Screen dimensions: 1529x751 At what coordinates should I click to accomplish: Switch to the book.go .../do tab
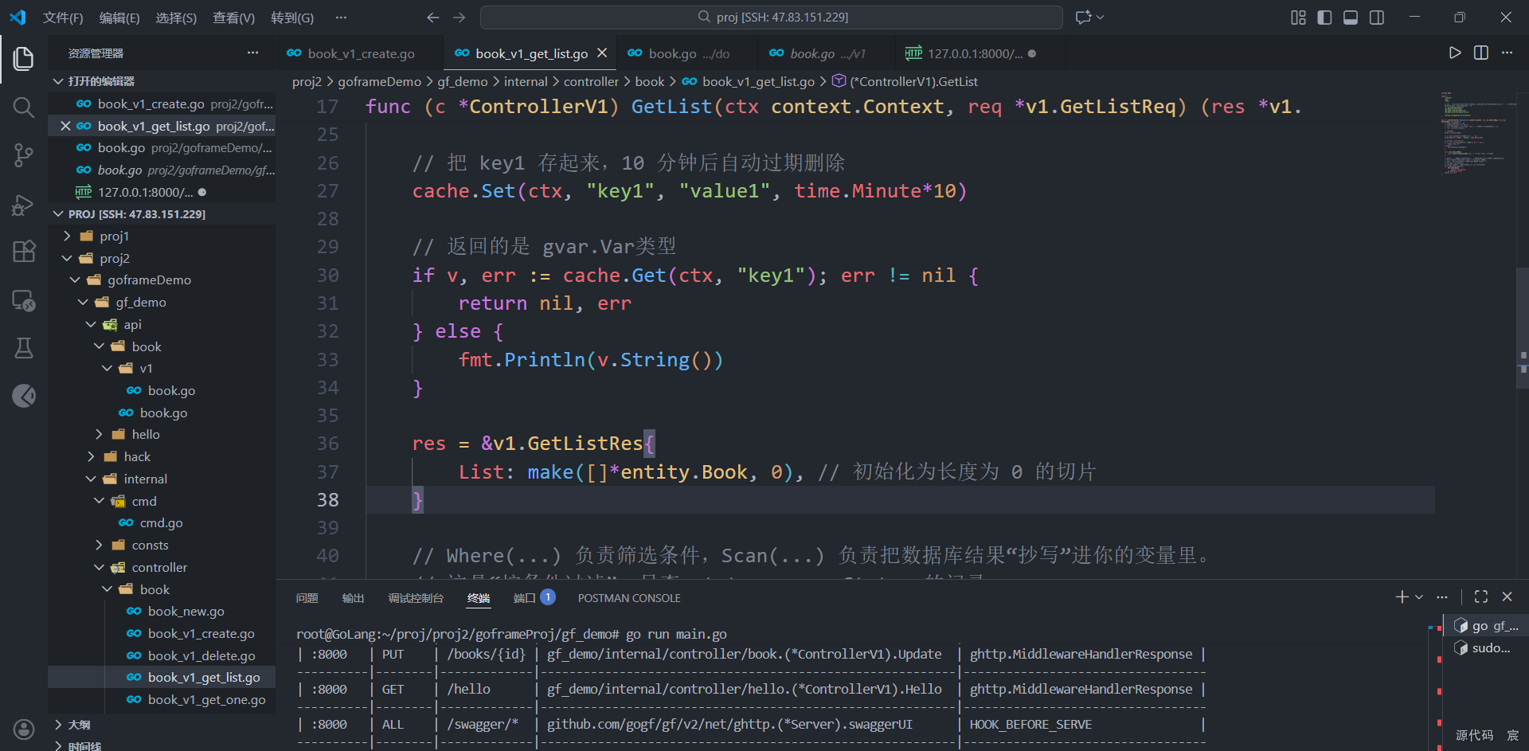688,53
